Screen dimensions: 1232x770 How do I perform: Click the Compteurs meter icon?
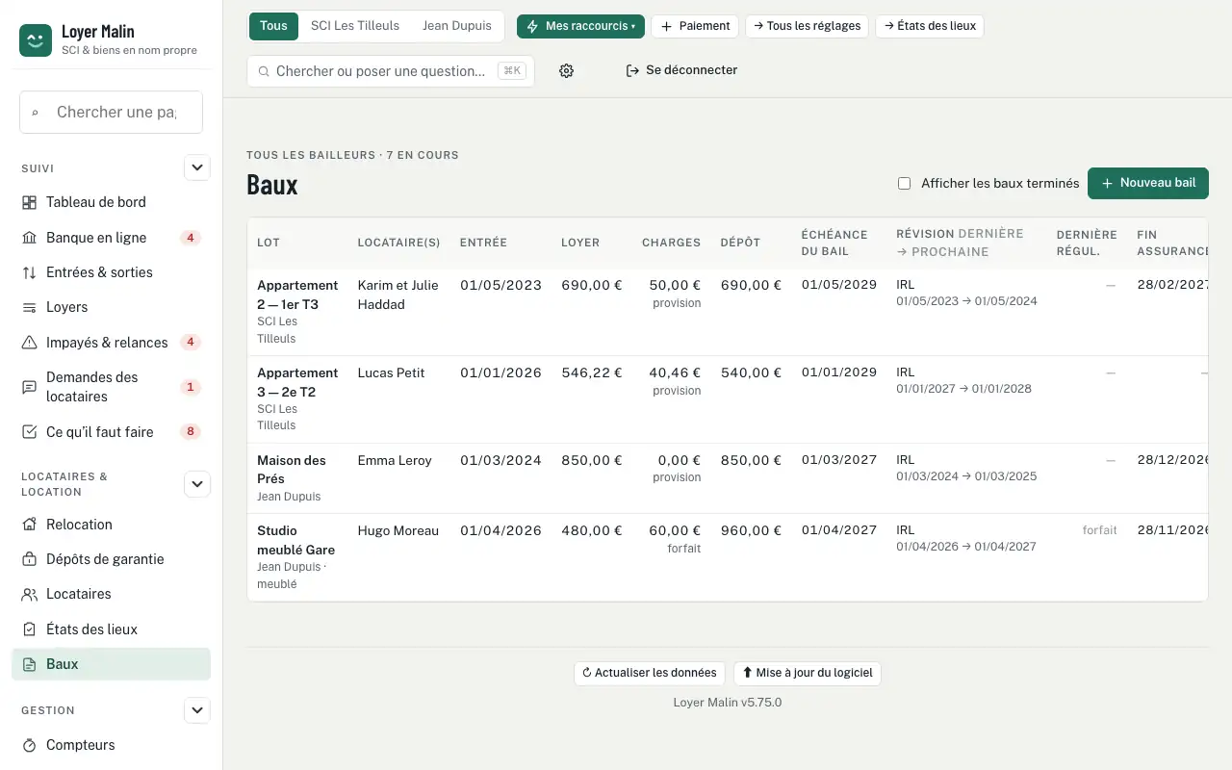(29, 745)
